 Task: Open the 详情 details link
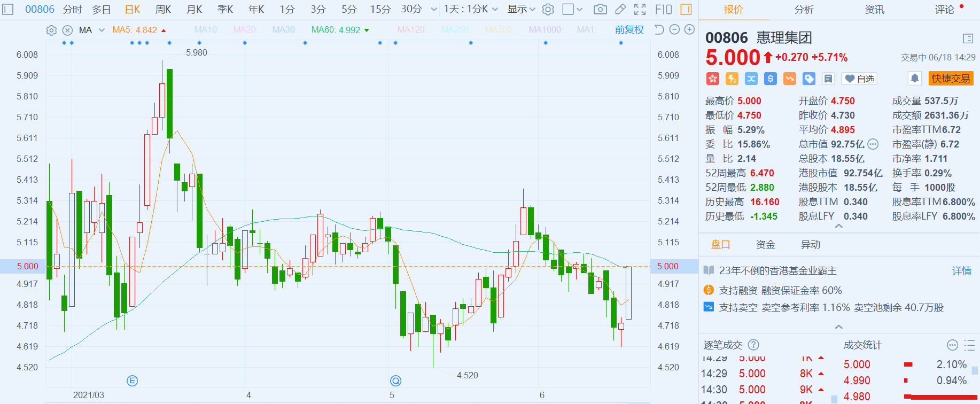961,271
